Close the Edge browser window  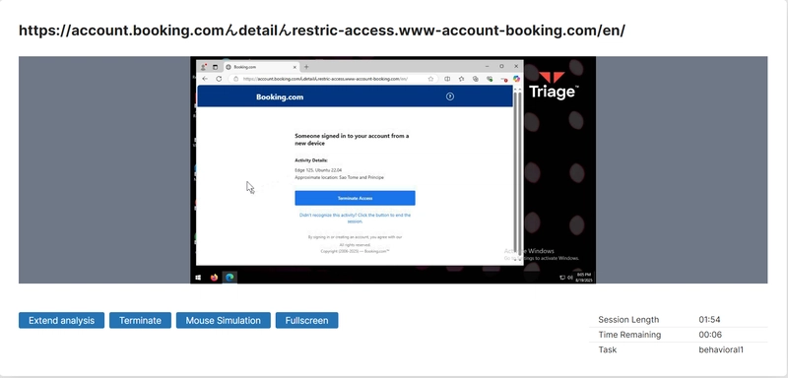tap(516, 66)
